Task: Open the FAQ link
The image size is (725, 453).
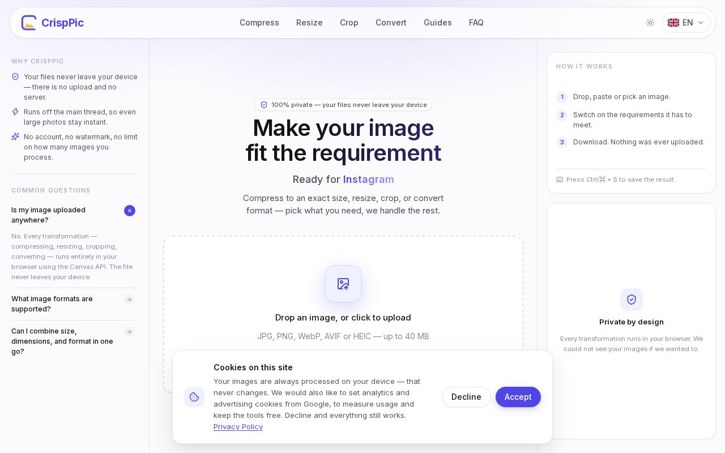Action: [x=476, y=23]
